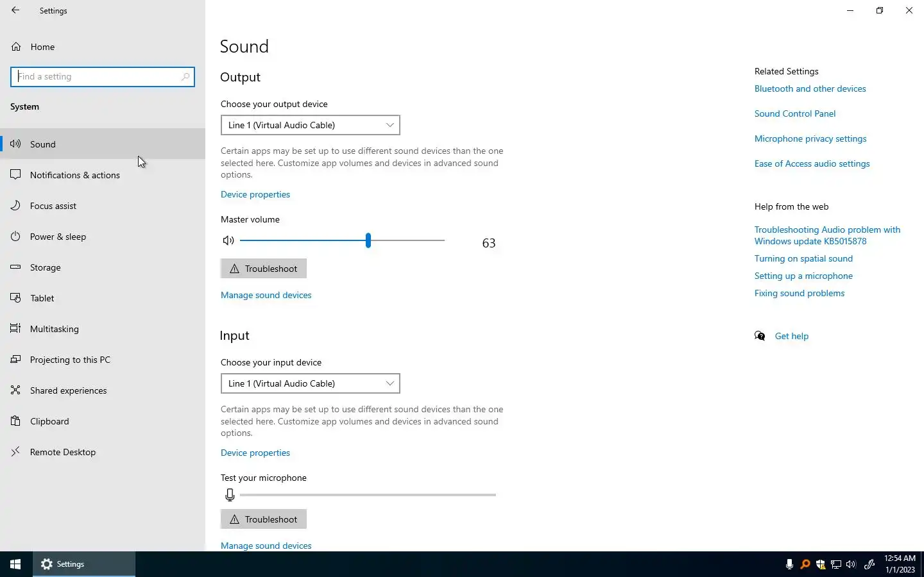Viewport: 924px width, 577px height.
Task: Open output Manage sound devices link
Action: click(x=266, y=295)
